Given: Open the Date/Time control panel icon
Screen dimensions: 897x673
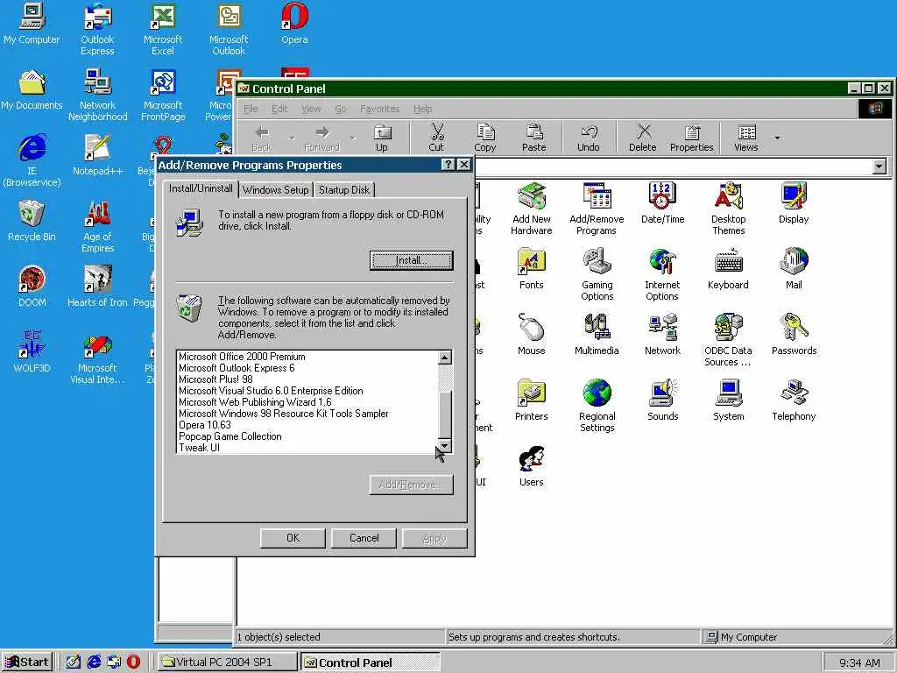Looking at the screenshot, I should [x=662, y=202].
